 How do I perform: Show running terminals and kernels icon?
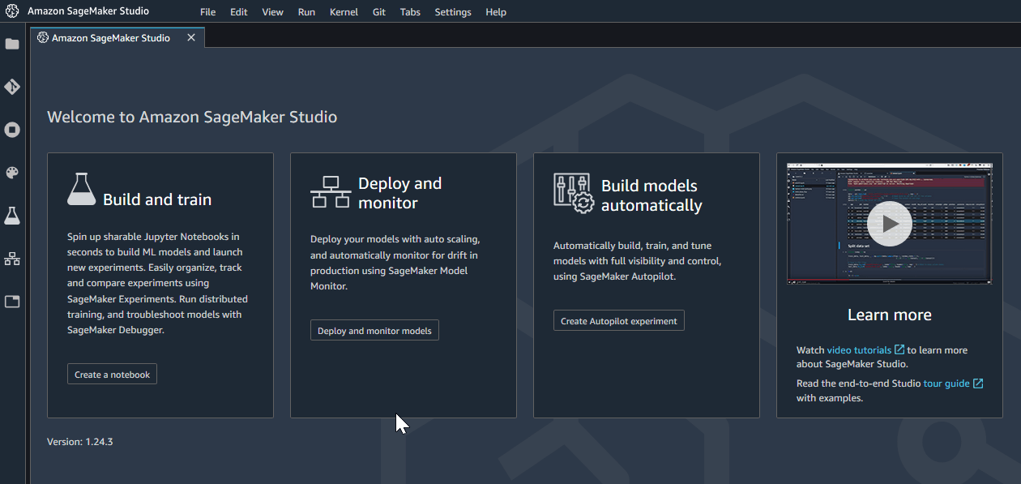pos(12,130)
